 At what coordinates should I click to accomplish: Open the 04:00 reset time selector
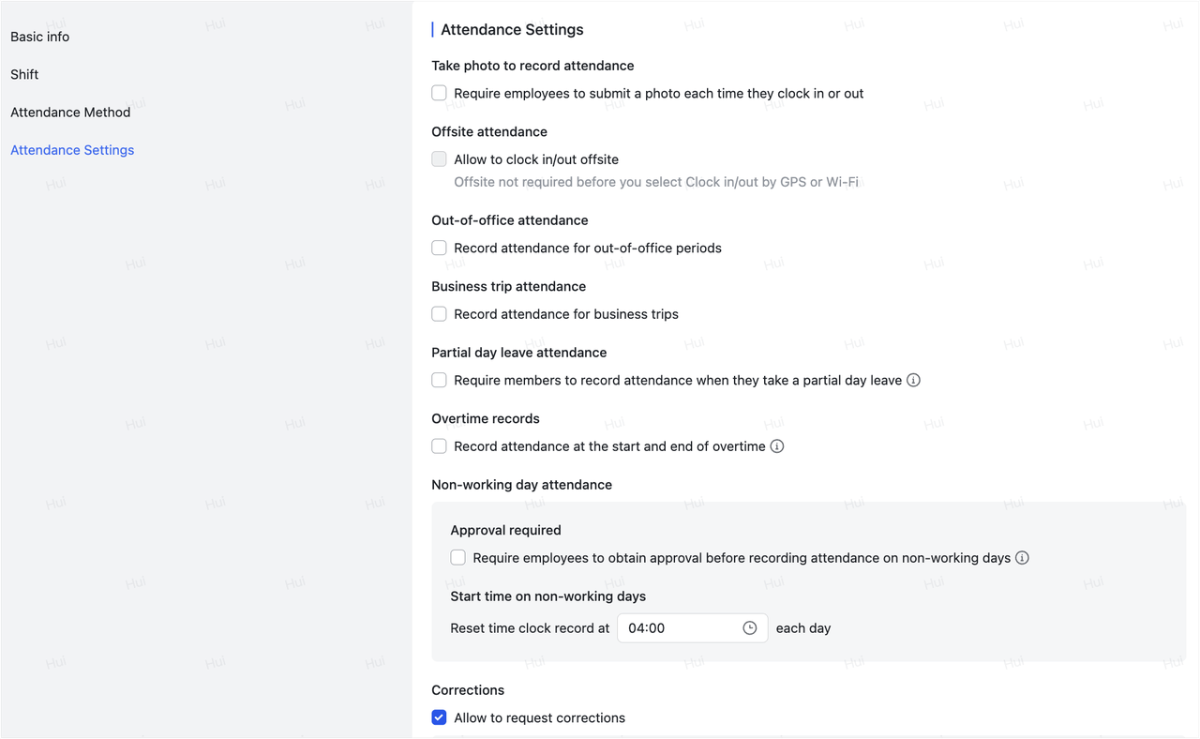click(x=692, y=627)
